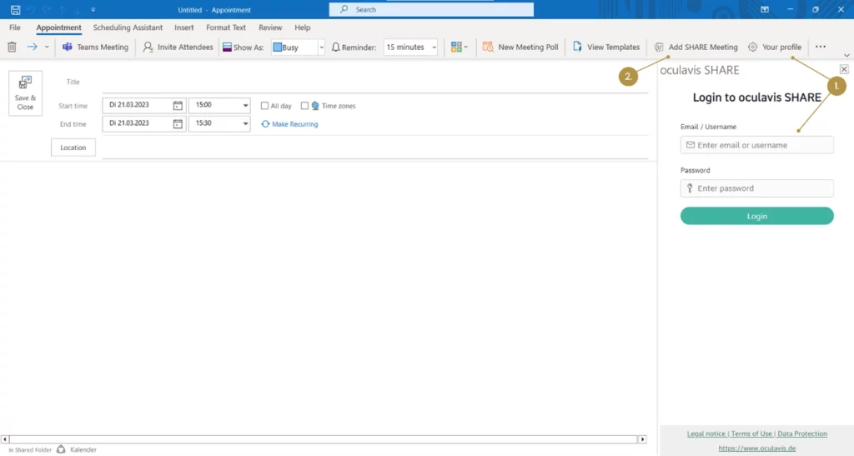854x456 pixels.
Task: Open View Templates
Action: [606, 47]
